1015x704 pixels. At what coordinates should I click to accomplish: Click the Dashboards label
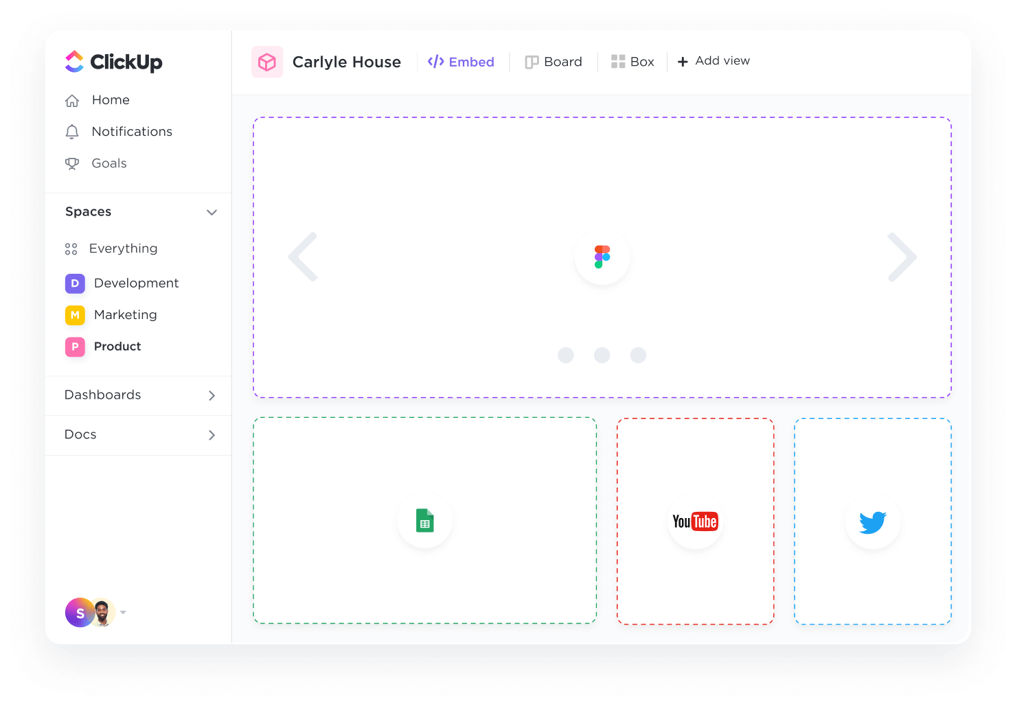[103, 395]
